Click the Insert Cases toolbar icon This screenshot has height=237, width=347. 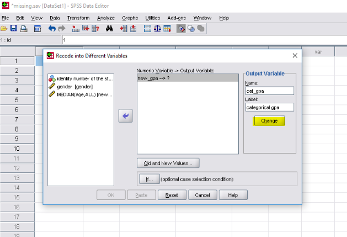click(x=124, y=29)
